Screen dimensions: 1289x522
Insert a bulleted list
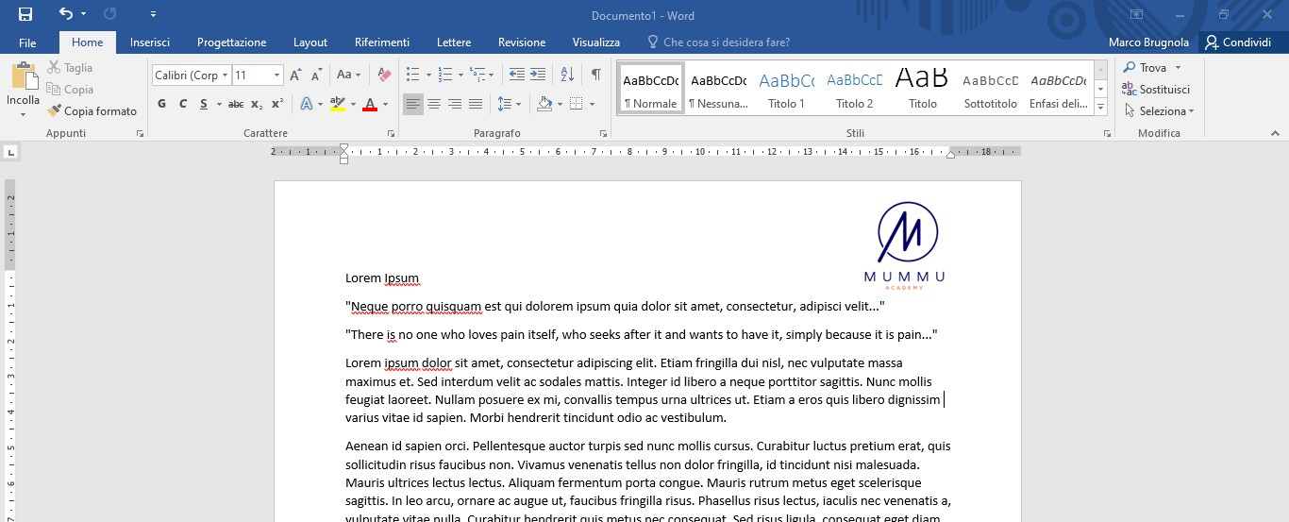(412, 75)
